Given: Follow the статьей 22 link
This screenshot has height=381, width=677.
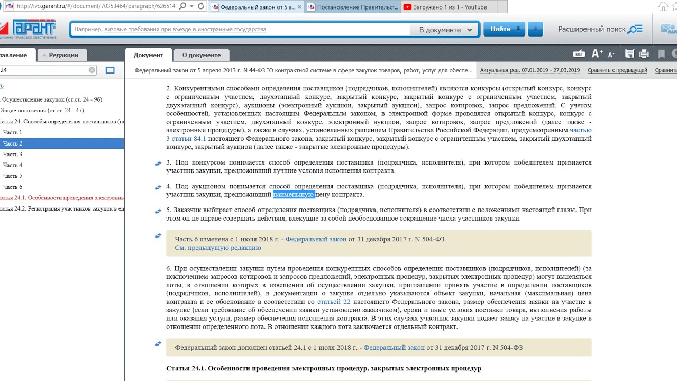Looking at the screenshot, I should [x=334, y=302].
